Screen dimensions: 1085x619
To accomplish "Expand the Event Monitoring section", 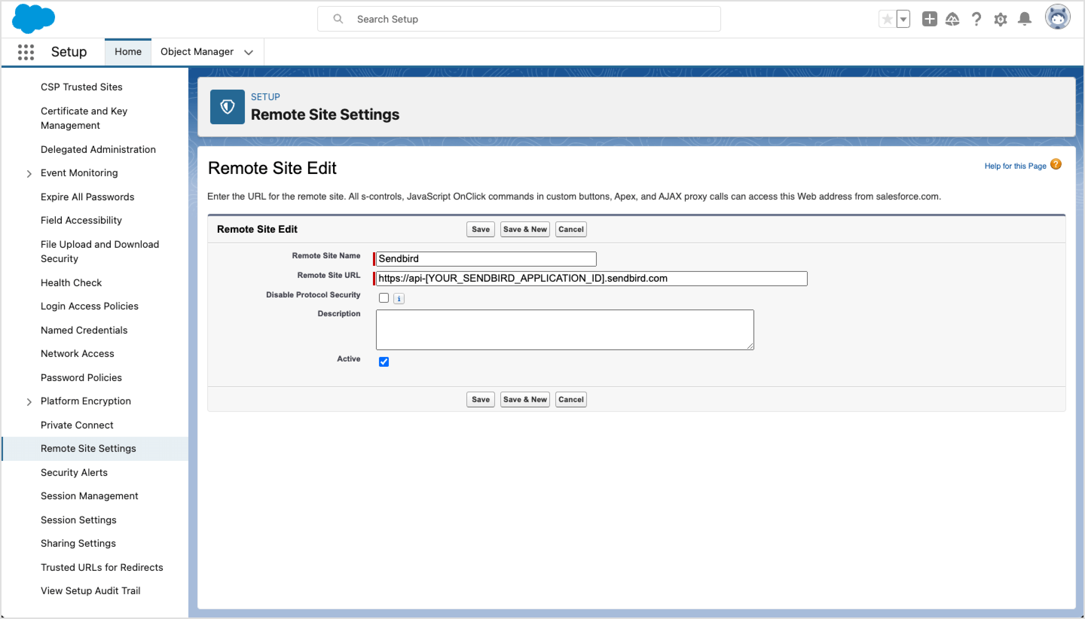I will point(29,173).
